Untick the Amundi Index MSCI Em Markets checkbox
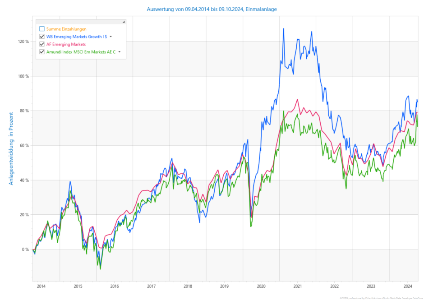The image size is (424, 300). tap(42, 52)
